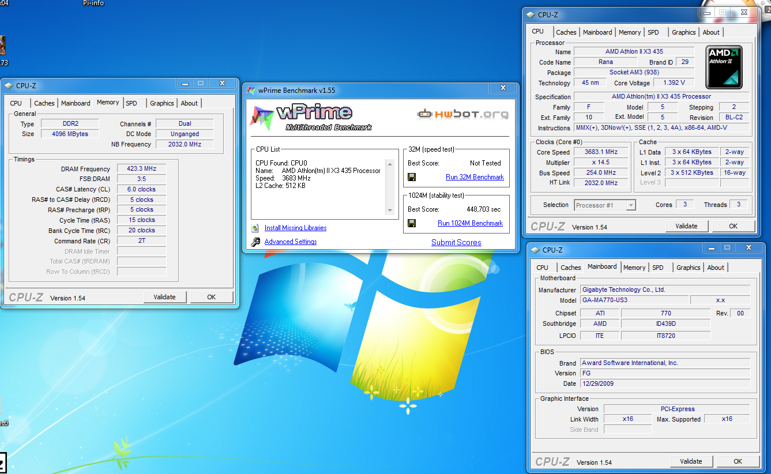Click the magnifier icon beside Advanced Settings
This screenshot has height=474, width=771.
point(255,242)
